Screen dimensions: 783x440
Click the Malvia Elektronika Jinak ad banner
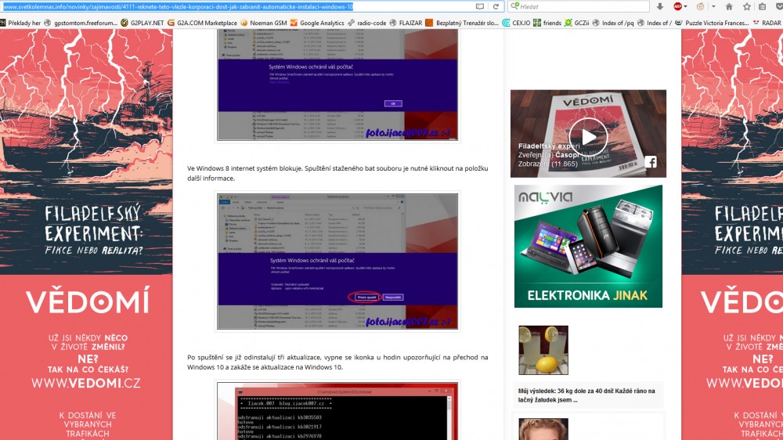tap(588, 246)
